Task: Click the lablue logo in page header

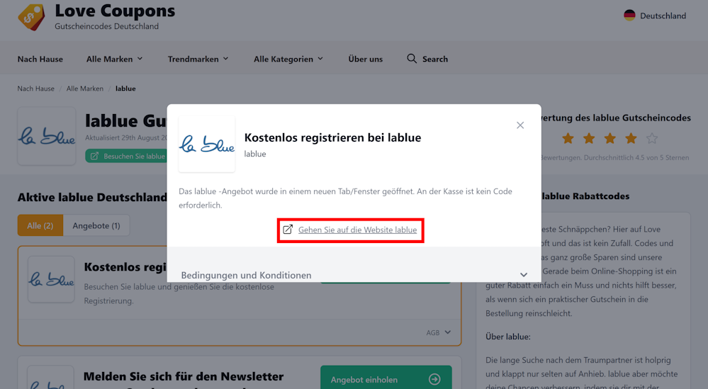Action: pos(47,136)
